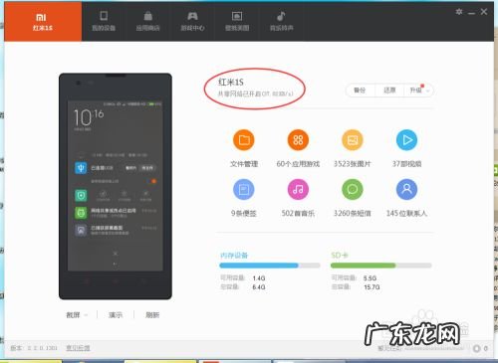The height and width of the screenshot is (363, 498).
Task: Open the 37部视频 videos icon
Action: pyautogui.click(x=406, y=140)
